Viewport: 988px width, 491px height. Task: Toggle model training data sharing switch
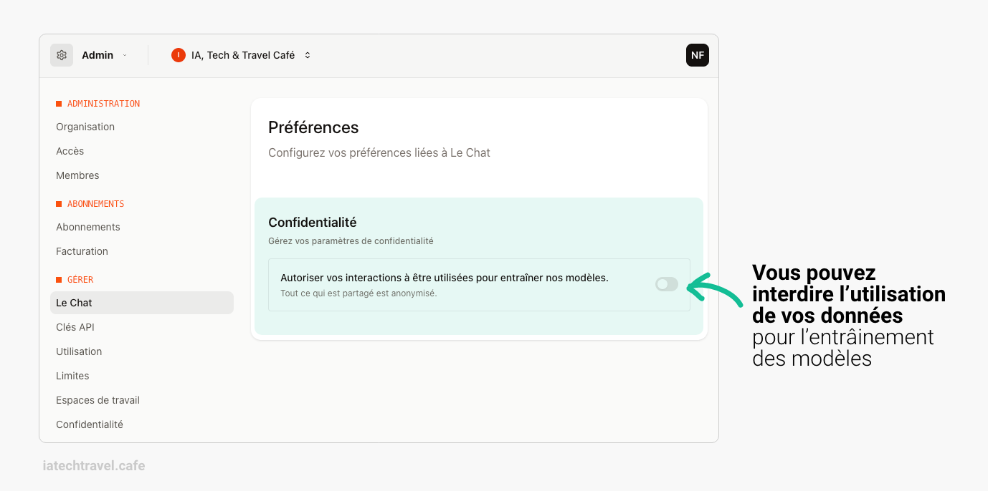click(x=667, y=284)
